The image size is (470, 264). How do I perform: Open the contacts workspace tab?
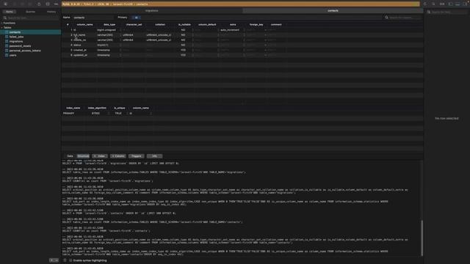pos(333,10)
